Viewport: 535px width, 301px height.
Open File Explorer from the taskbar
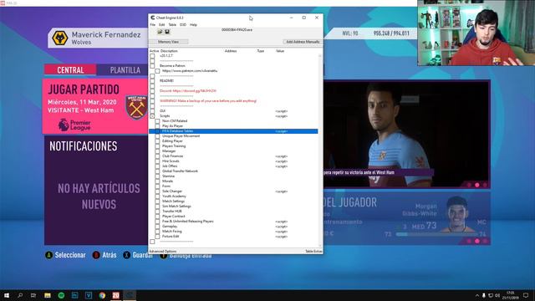[x=48, y=295]
